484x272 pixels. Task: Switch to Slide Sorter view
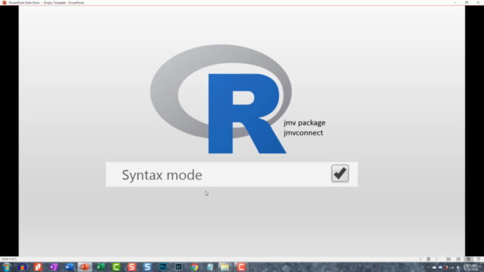point(459,259)
